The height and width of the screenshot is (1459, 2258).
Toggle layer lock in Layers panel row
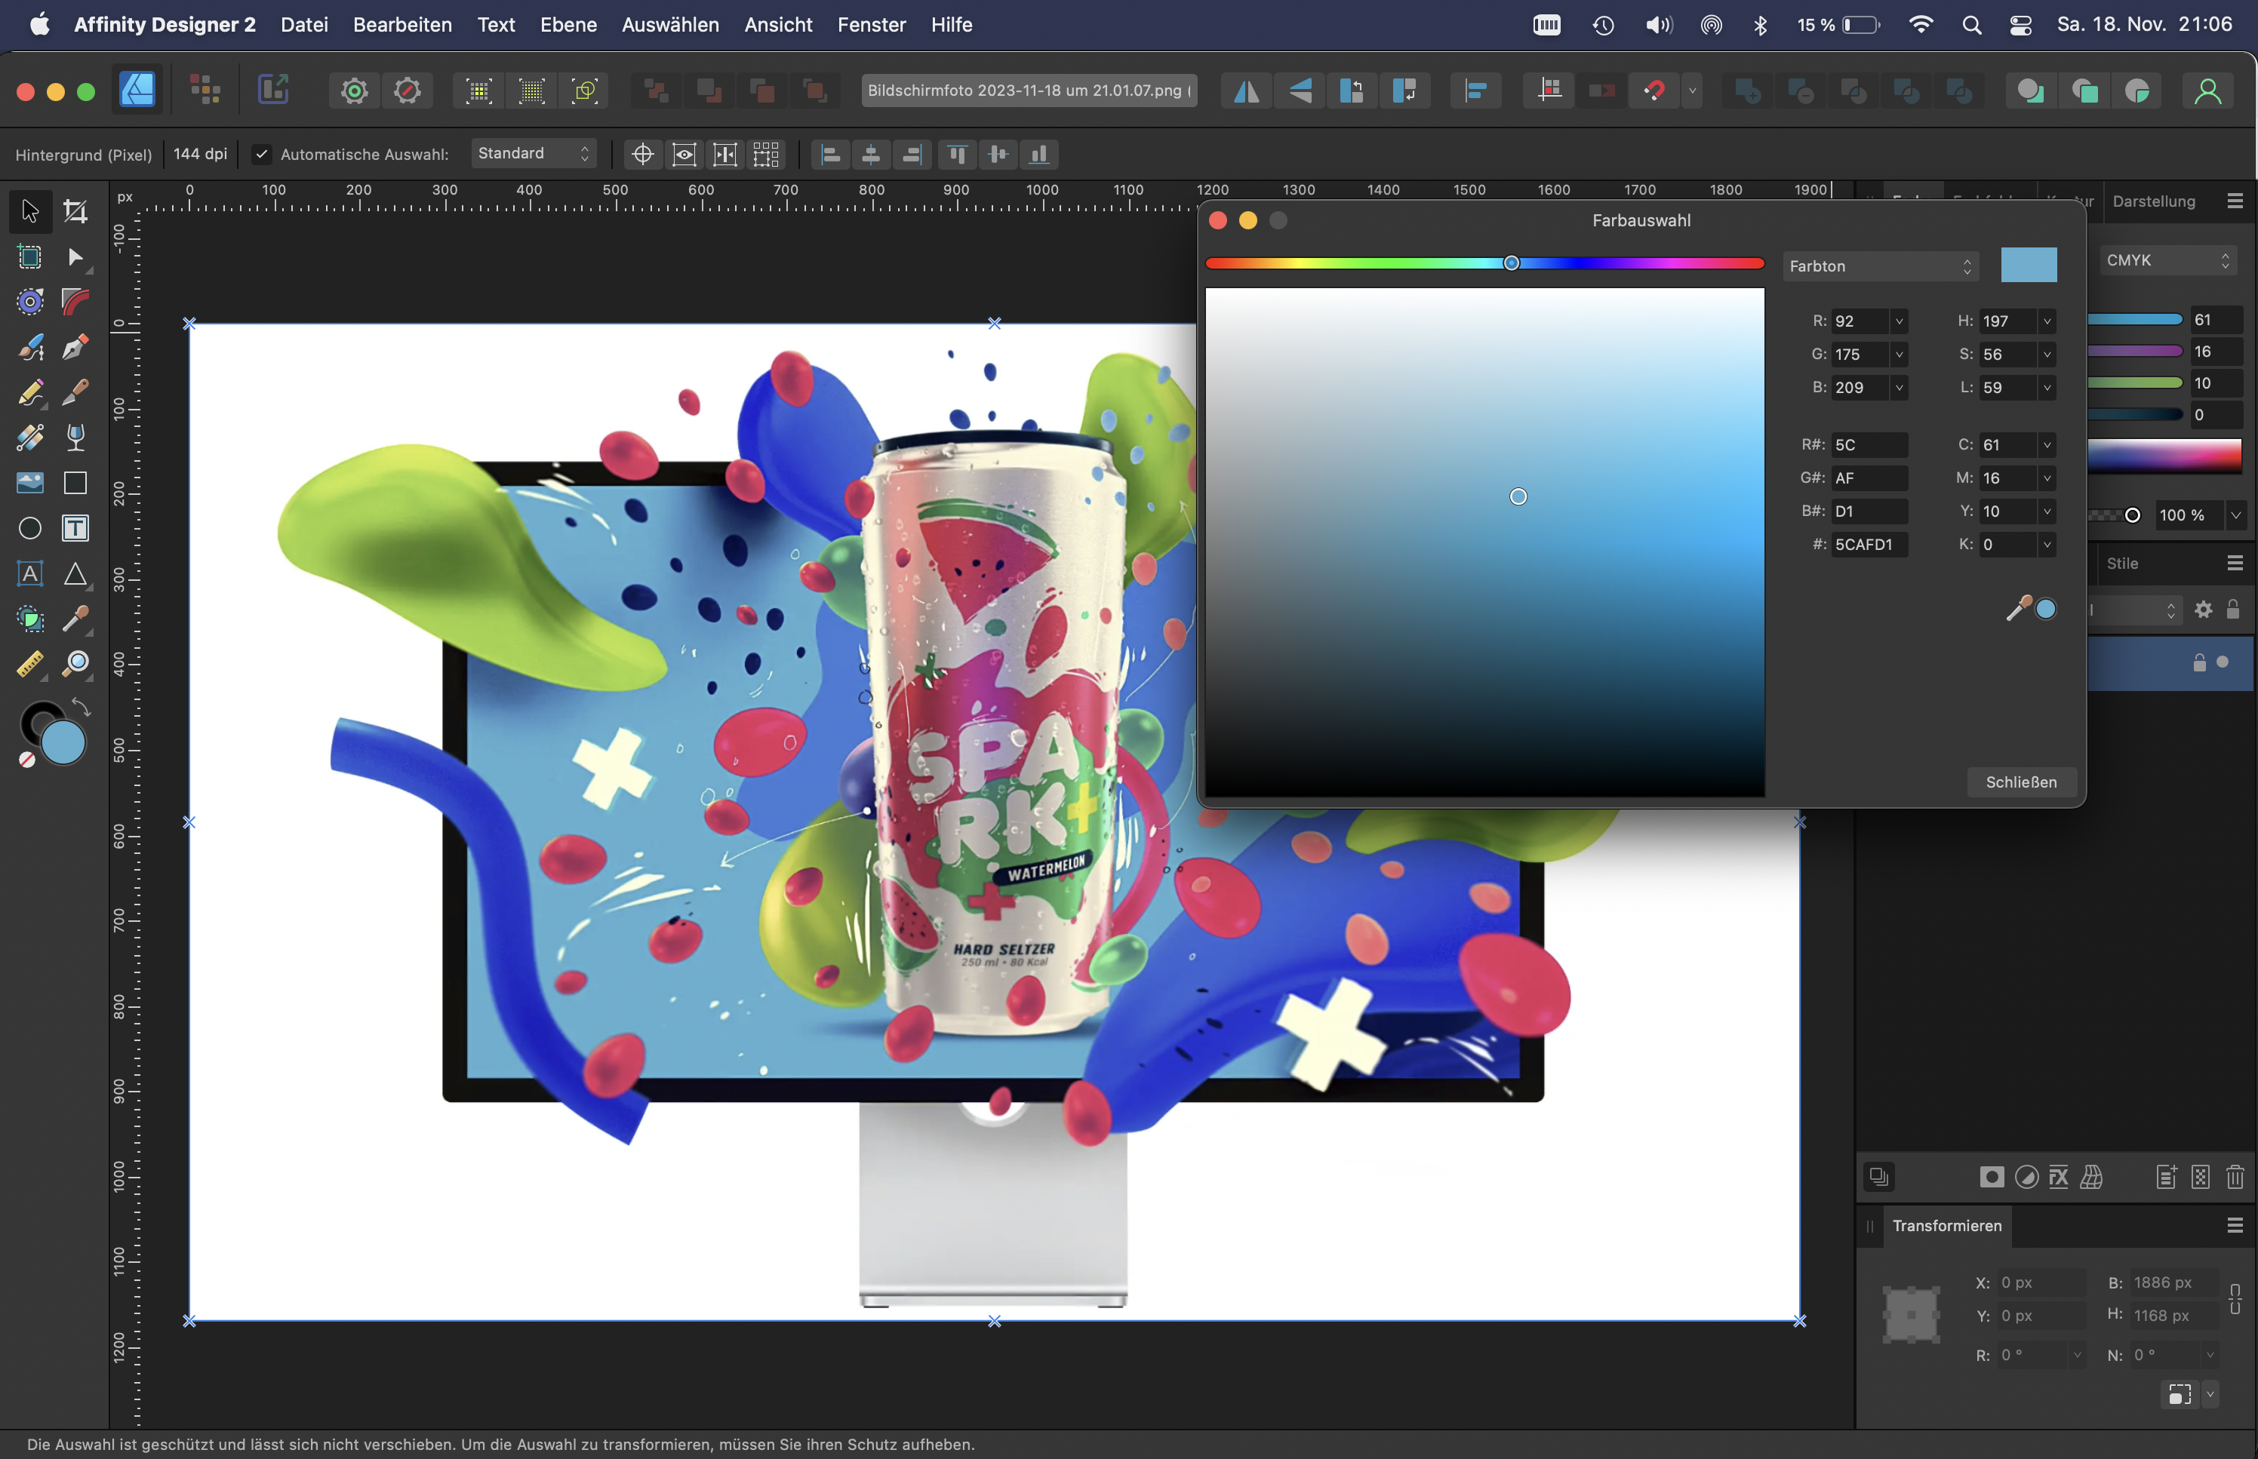(2199, 662)
